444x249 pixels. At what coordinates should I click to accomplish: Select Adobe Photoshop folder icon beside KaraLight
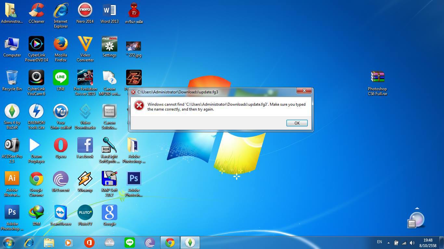tap(134, 150)
